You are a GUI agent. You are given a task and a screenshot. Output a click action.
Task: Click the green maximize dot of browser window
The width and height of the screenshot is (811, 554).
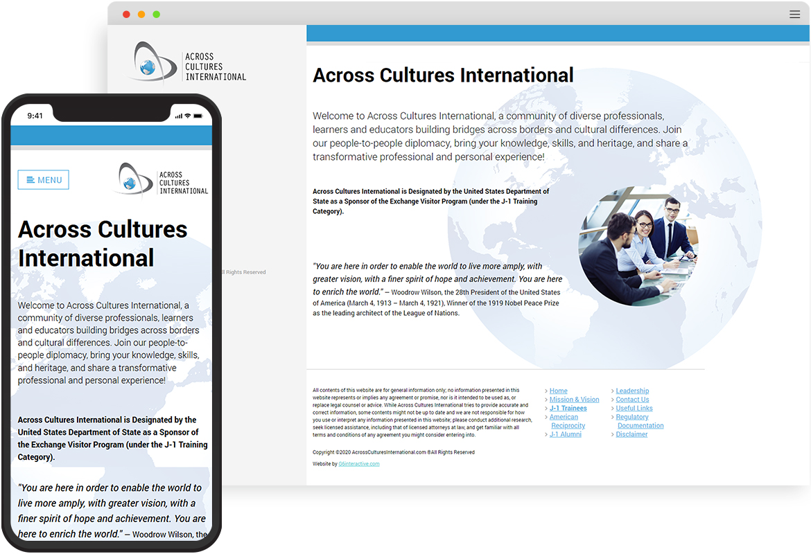pos(156,15)
